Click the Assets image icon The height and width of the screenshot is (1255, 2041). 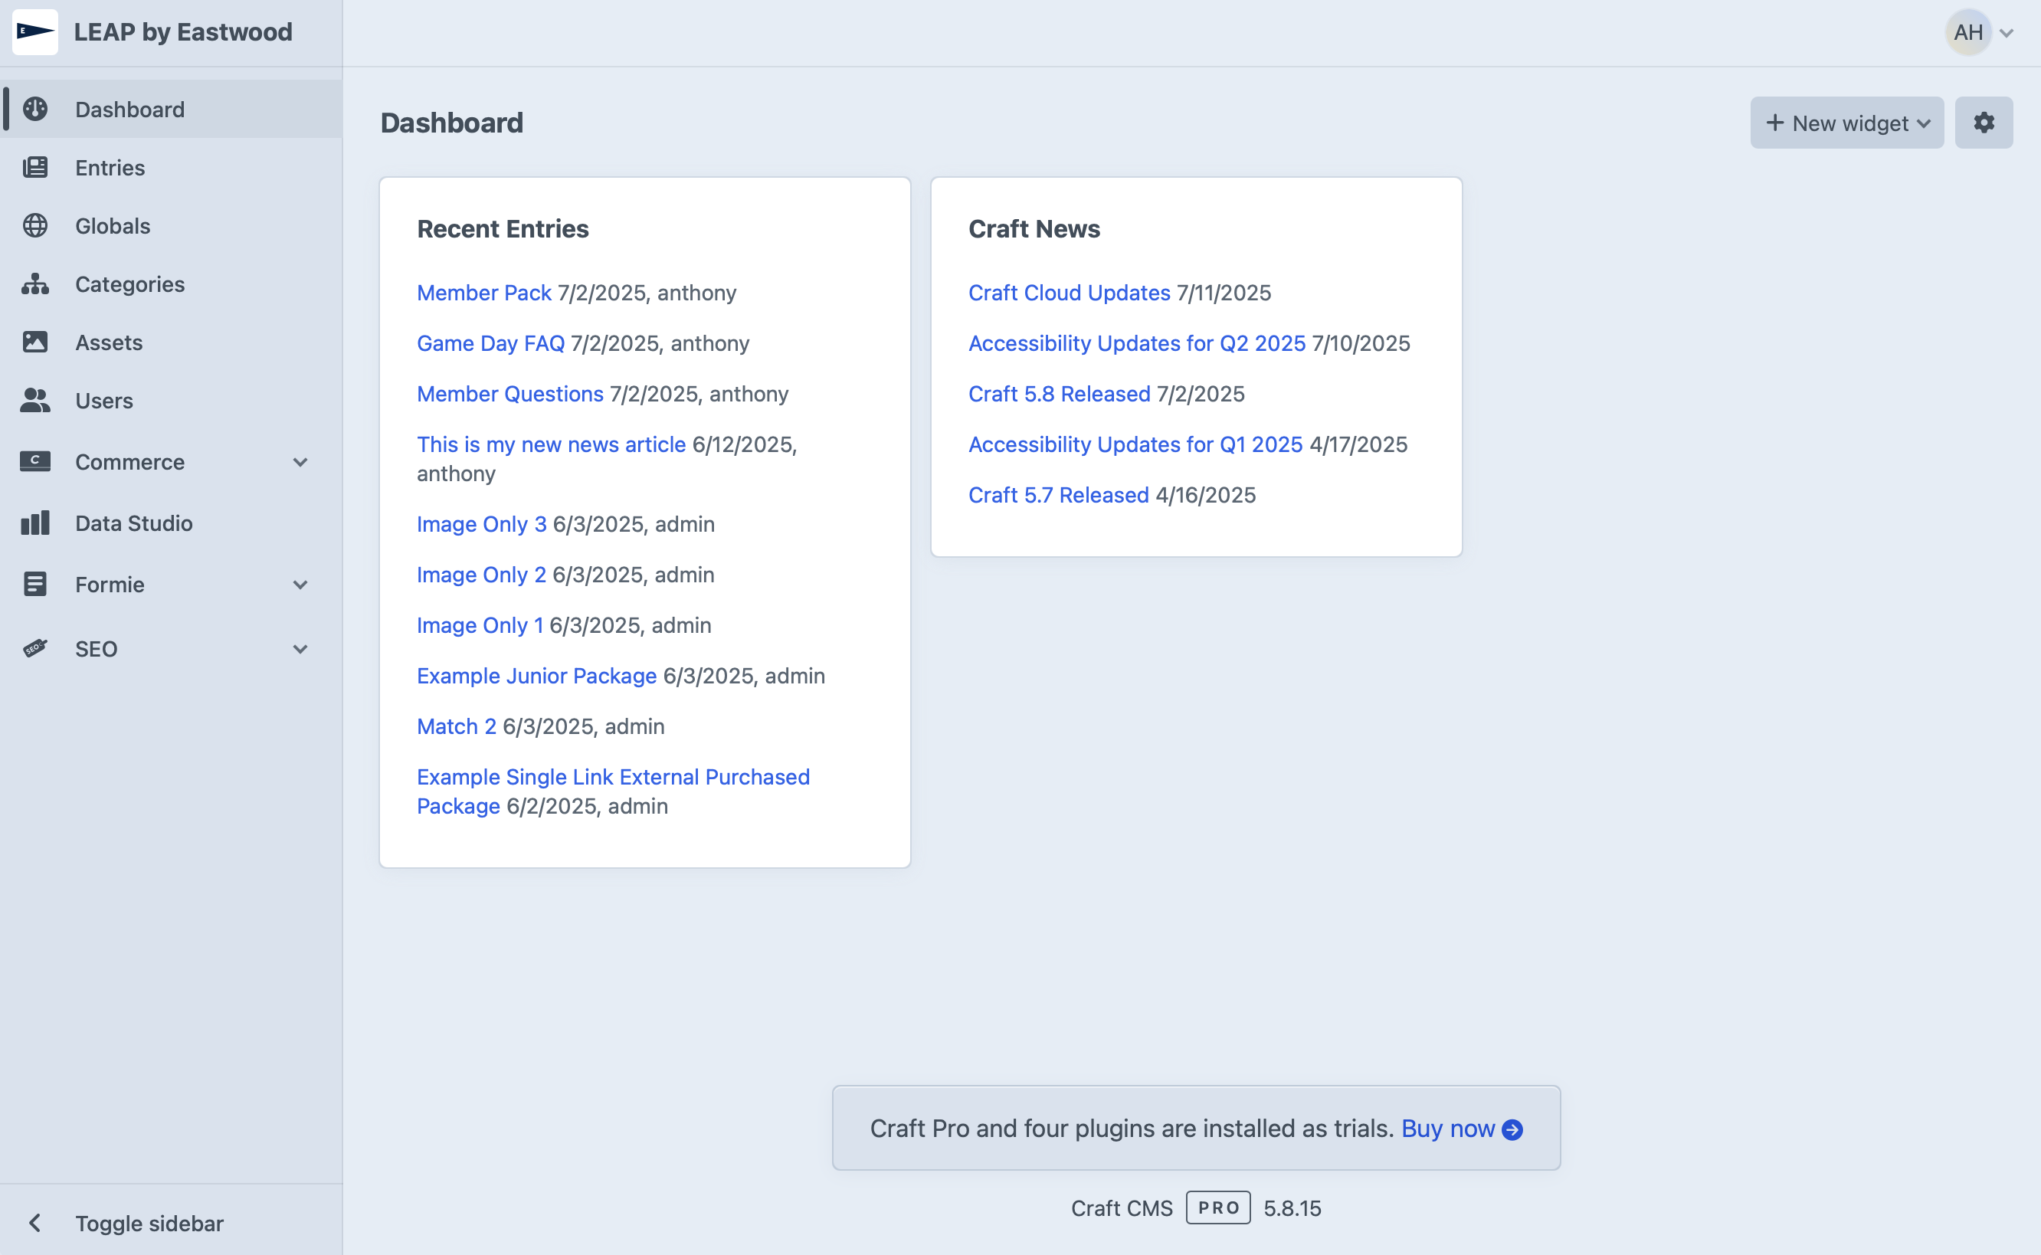35,342
